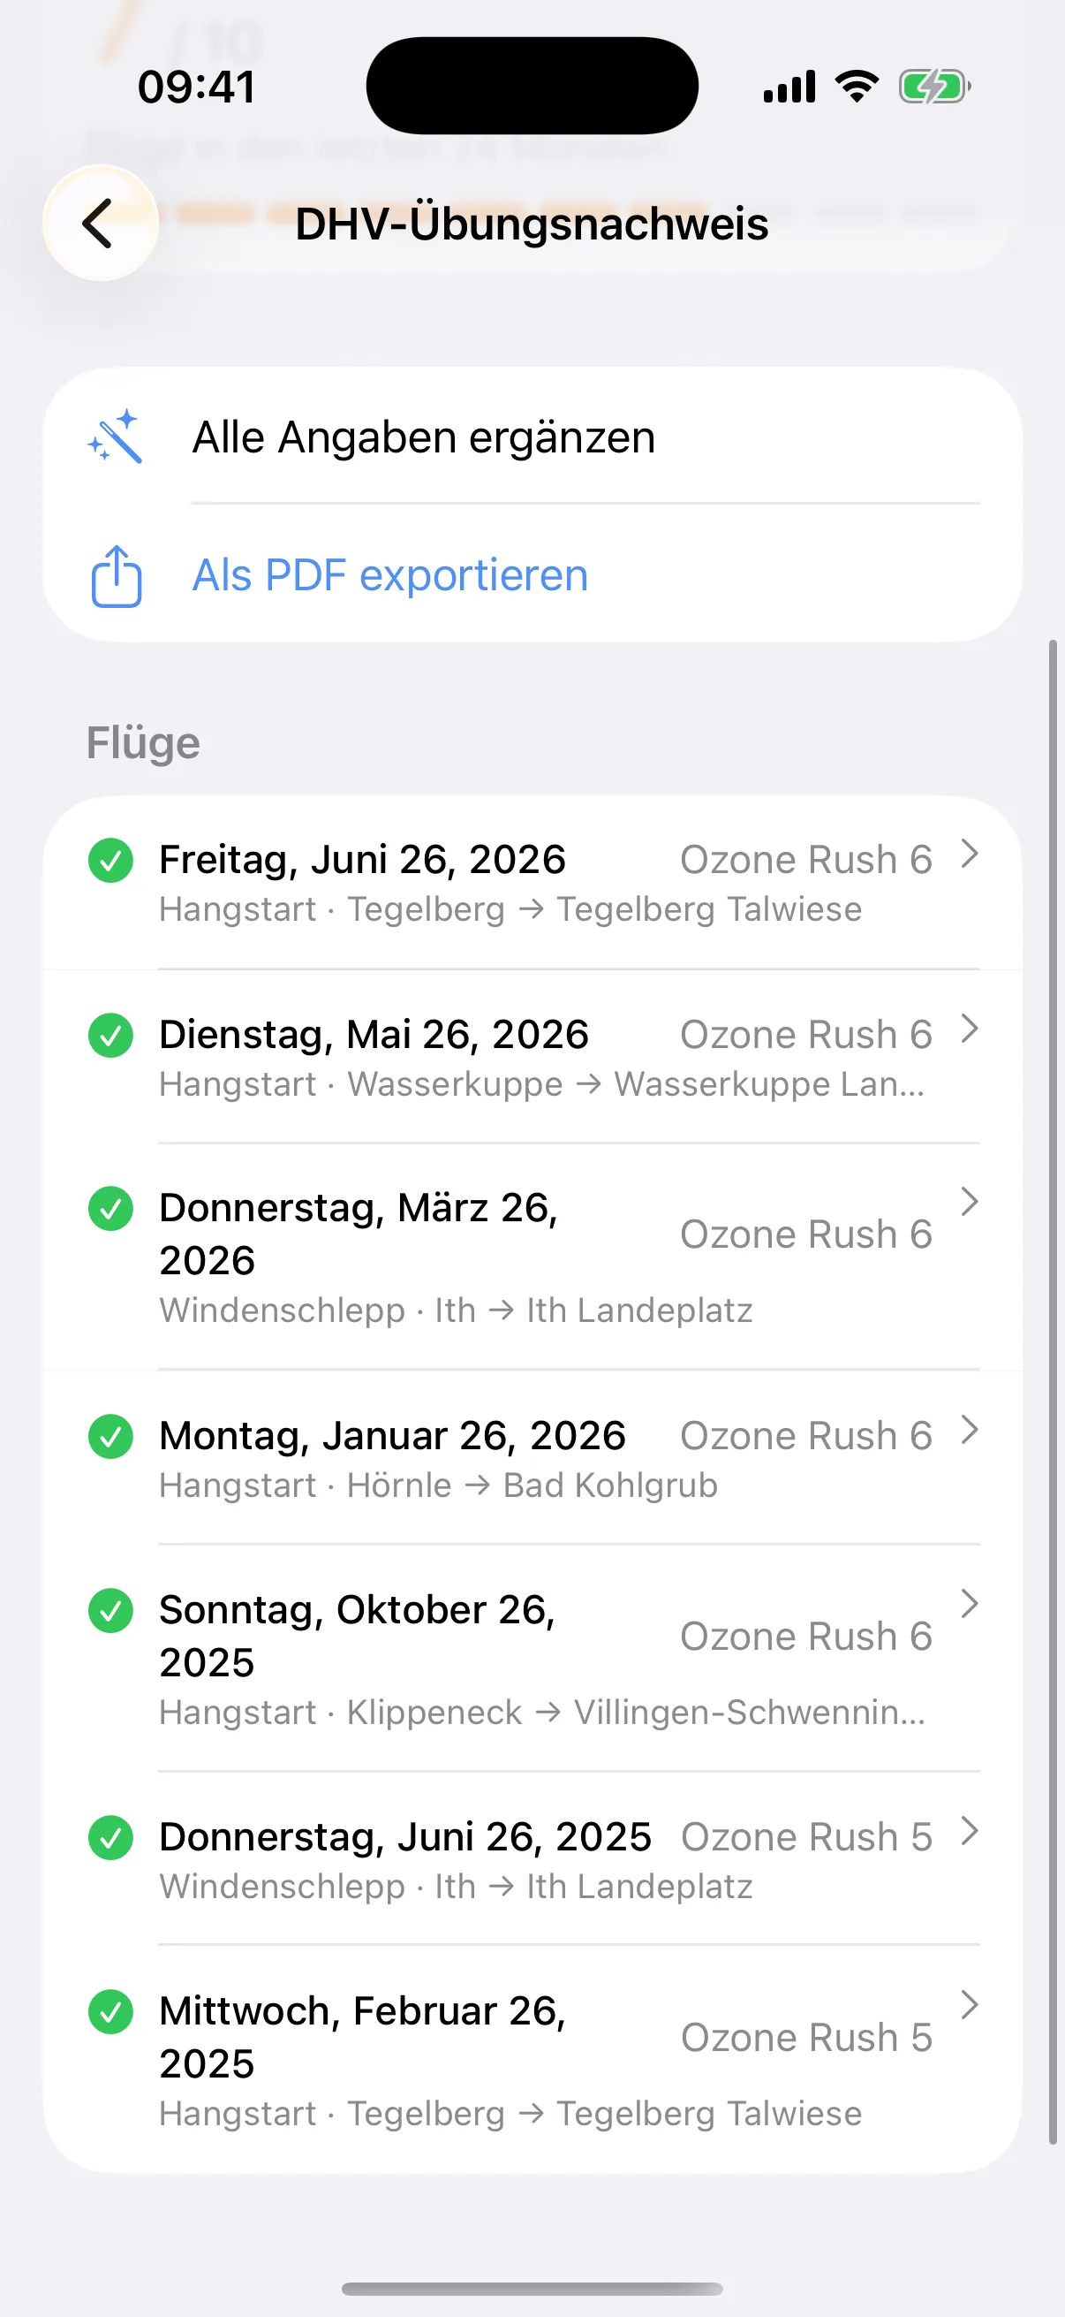This screenshot has width=1065, height=2317.
Task: Open Dienstag, Mai 26, 2026 Wasserkuppe flight
Action: point(532,1057)
